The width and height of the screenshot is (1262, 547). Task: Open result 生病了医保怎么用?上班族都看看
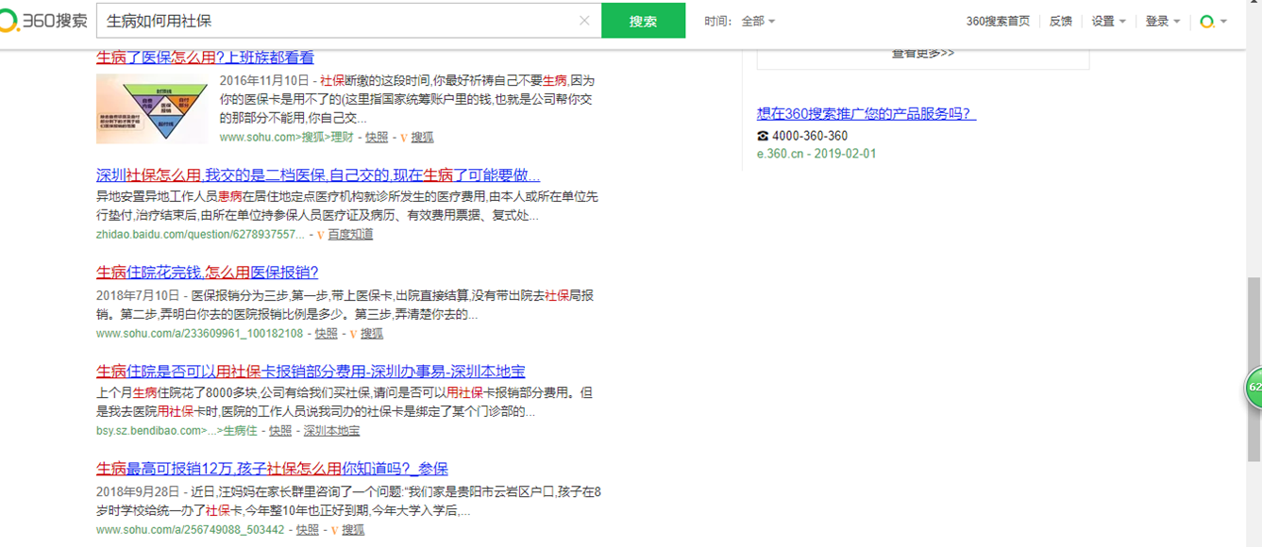coord(205,58)
